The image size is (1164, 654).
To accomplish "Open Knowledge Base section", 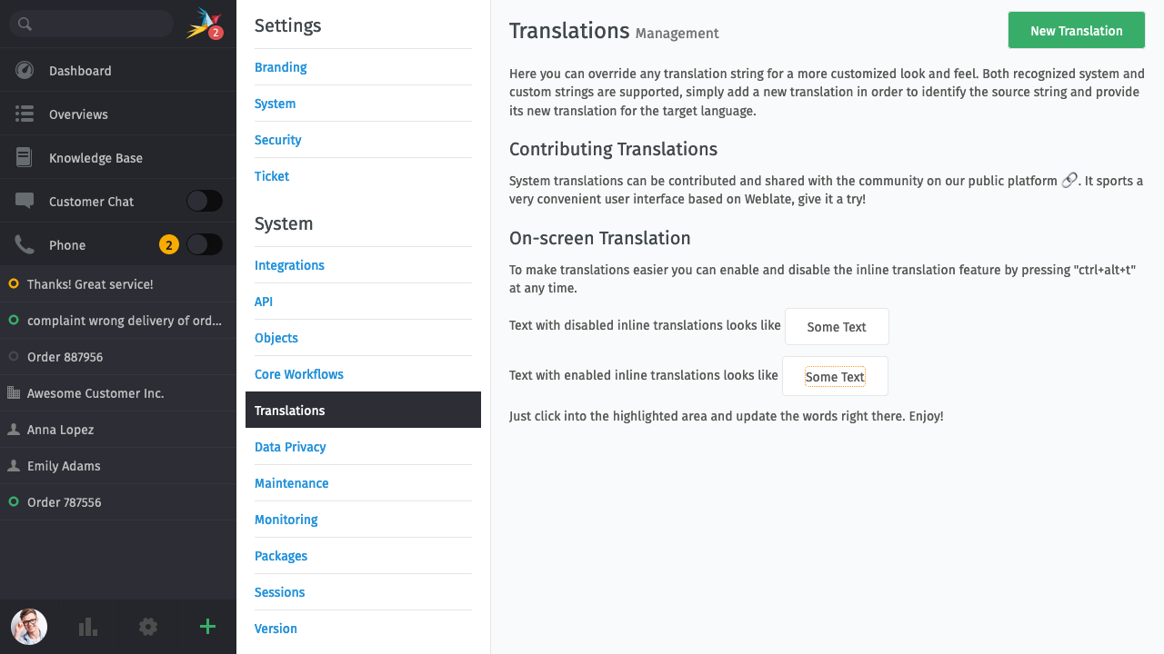I will tap(118, 157).
